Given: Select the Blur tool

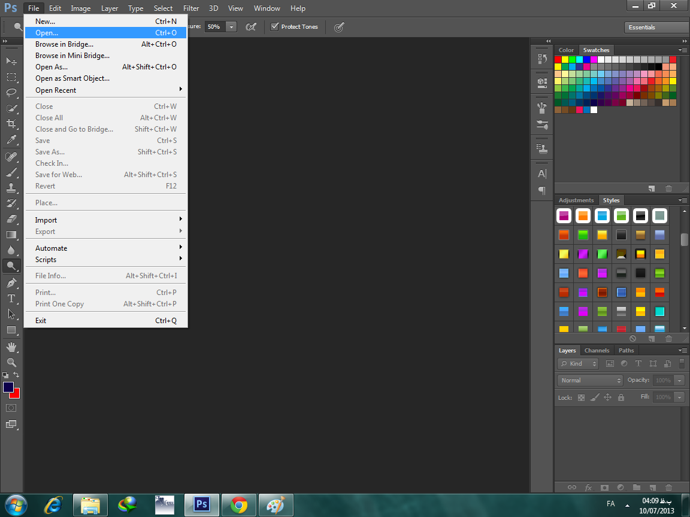Looking at the screenshot, I should pos(11,250).
